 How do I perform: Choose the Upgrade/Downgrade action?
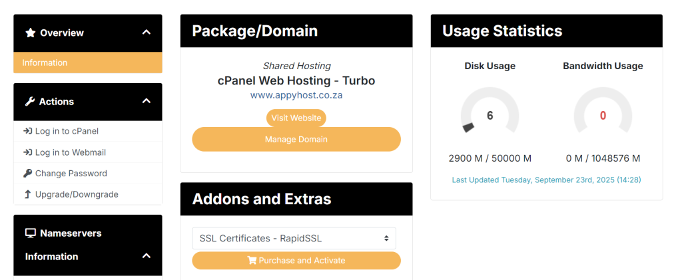point(77,194)
